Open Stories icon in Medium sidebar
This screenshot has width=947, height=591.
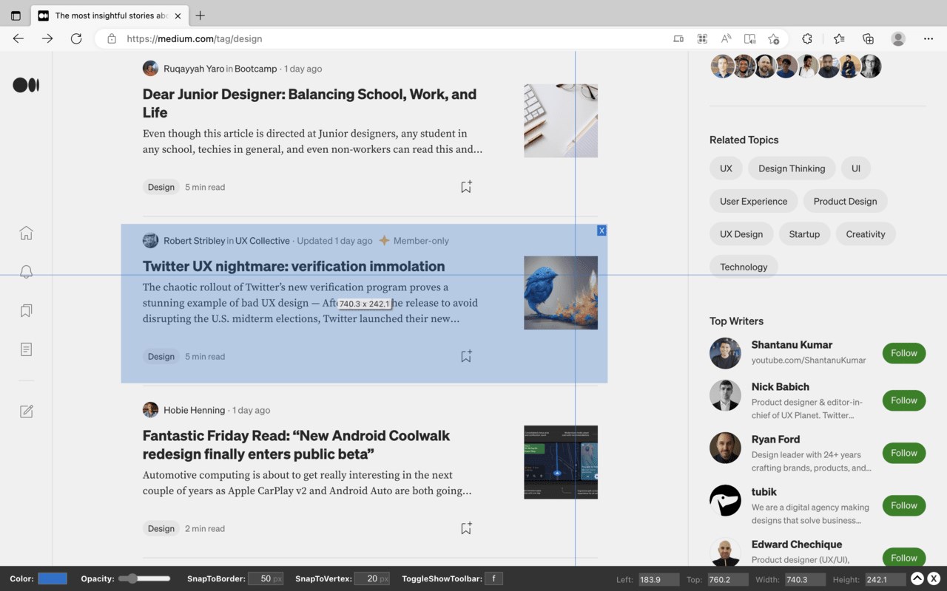point(26,349)
